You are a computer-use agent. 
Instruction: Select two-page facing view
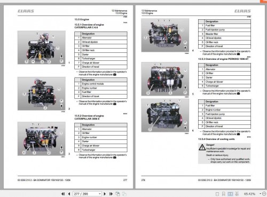point(230,194)
